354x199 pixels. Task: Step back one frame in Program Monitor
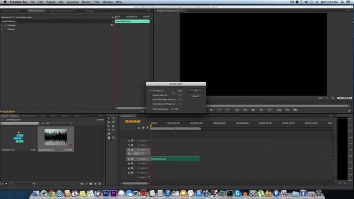click(x=245, y=110)
